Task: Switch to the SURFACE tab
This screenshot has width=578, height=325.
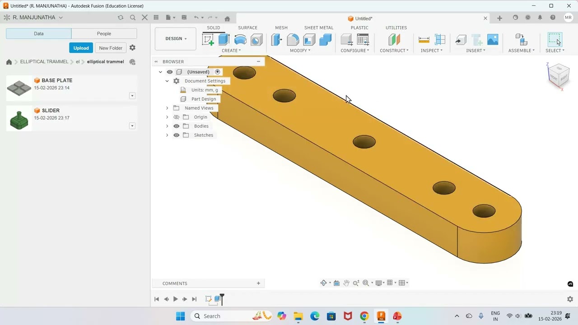Action: point(247,28)
